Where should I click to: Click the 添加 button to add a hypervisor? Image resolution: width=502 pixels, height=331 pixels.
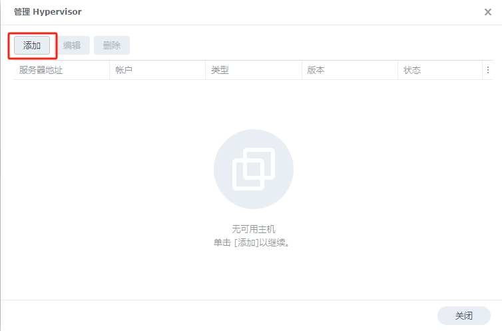tap(32, 45)
